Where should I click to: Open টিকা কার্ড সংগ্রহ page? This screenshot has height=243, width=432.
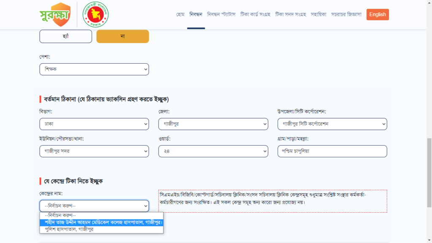point(255,14)
